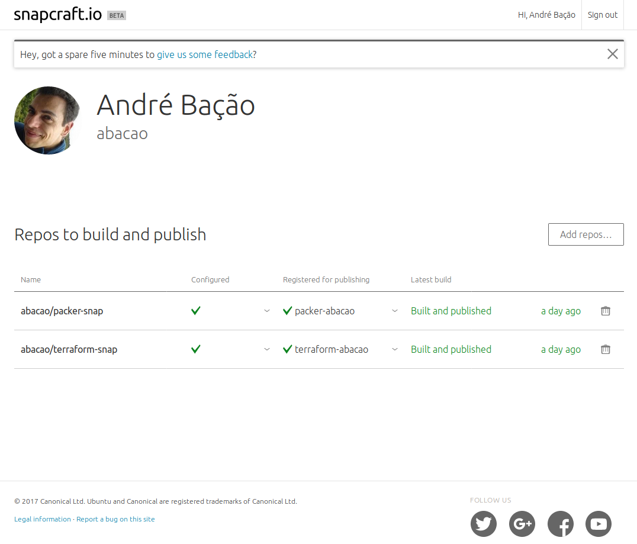This screenshot has width=637, height=544.
Task: Click the checkmark beside terraform-abacao
Action: click(287, 349)
